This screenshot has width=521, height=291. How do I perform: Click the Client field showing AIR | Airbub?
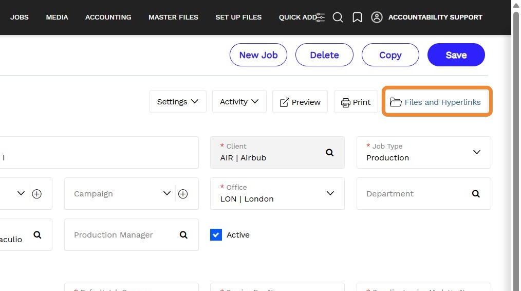[x=277, y=152]
